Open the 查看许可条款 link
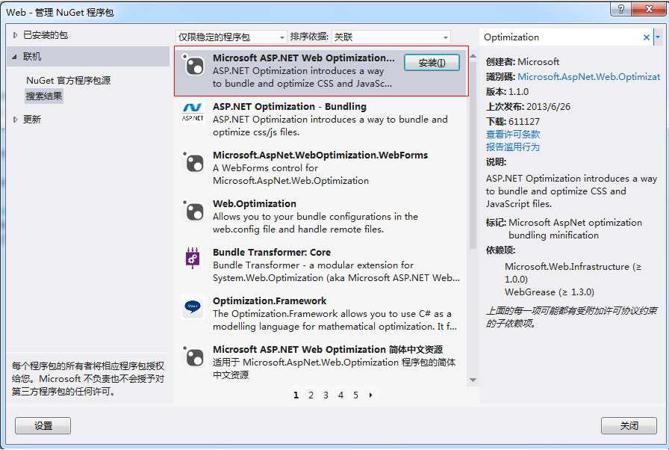 point(513,135)
